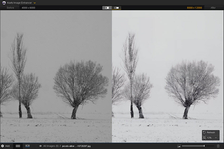The width and height of the screenshot is (224, 149).
Task: Click the circular refresh arrow icon
Action: [204, 132]
